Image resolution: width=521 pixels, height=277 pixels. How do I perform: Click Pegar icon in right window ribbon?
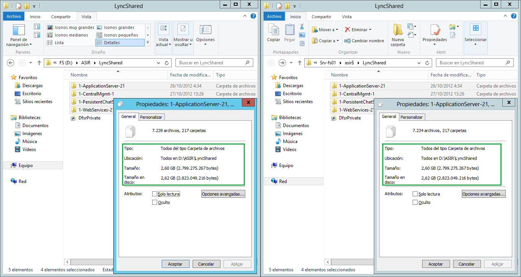(290, 33)
